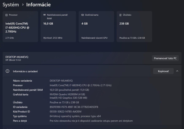Select the HP ZBook 15 G3 text
The image size is (184, 129).
[13, 60]
